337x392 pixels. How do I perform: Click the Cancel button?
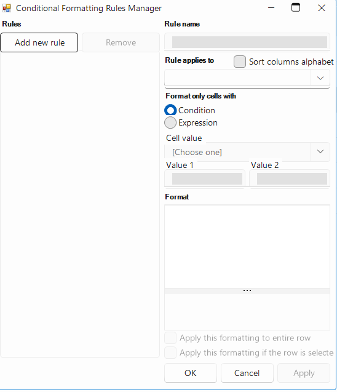point(247,373)
